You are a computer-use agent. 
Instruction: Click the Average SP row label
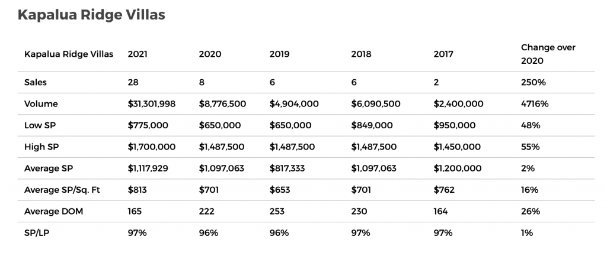48,168
